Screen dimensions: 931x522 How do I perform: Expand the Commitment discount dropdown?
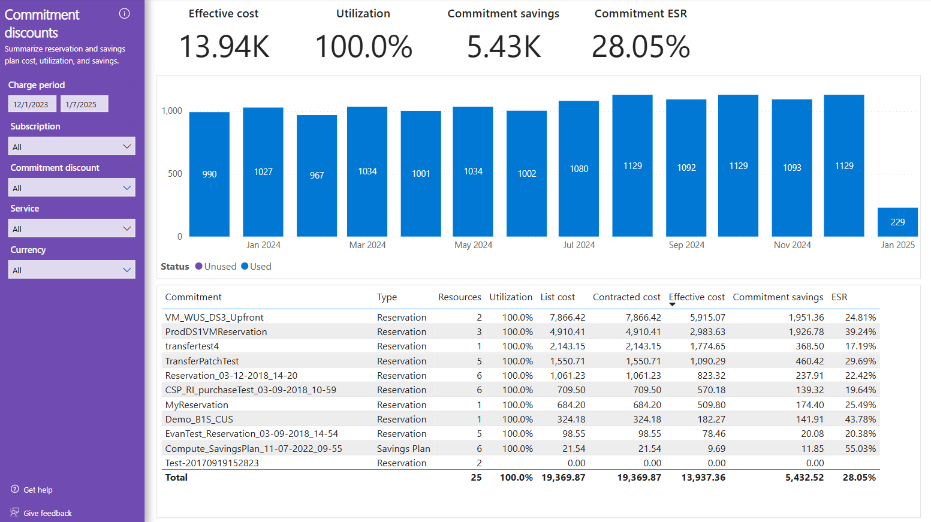tap(72, 188)
